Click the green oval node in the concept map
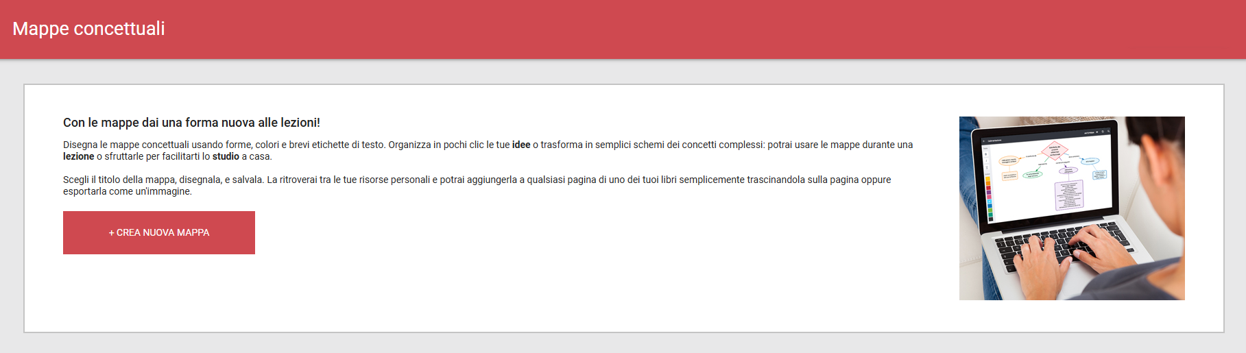The height and width of the screenshot is (353, 1246). (1032, 175)
